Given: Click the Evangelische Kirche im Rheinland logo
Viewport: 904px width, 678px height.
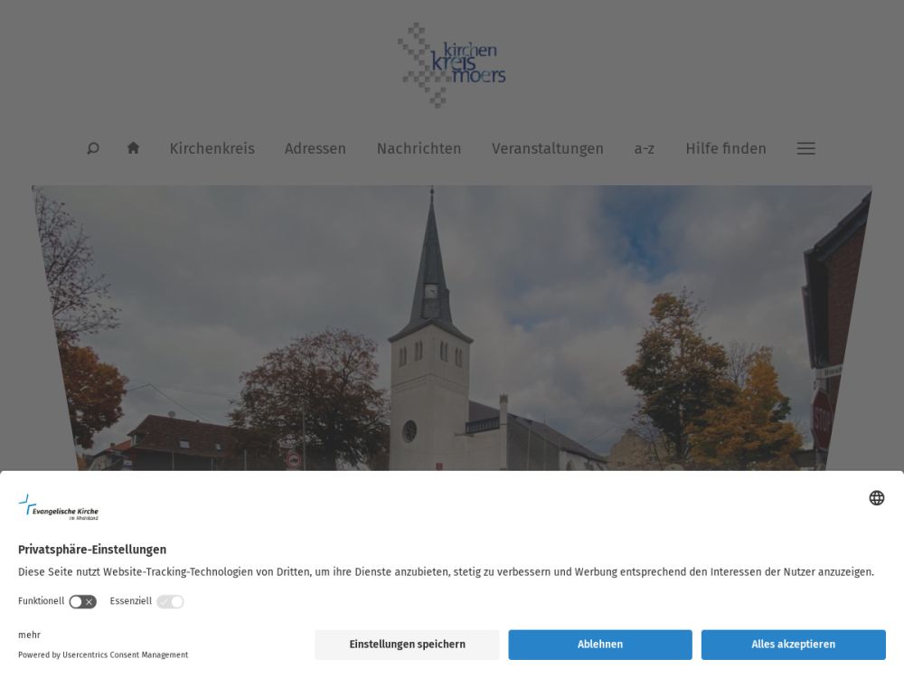Looking at the screenshot, I should point(58,507).
